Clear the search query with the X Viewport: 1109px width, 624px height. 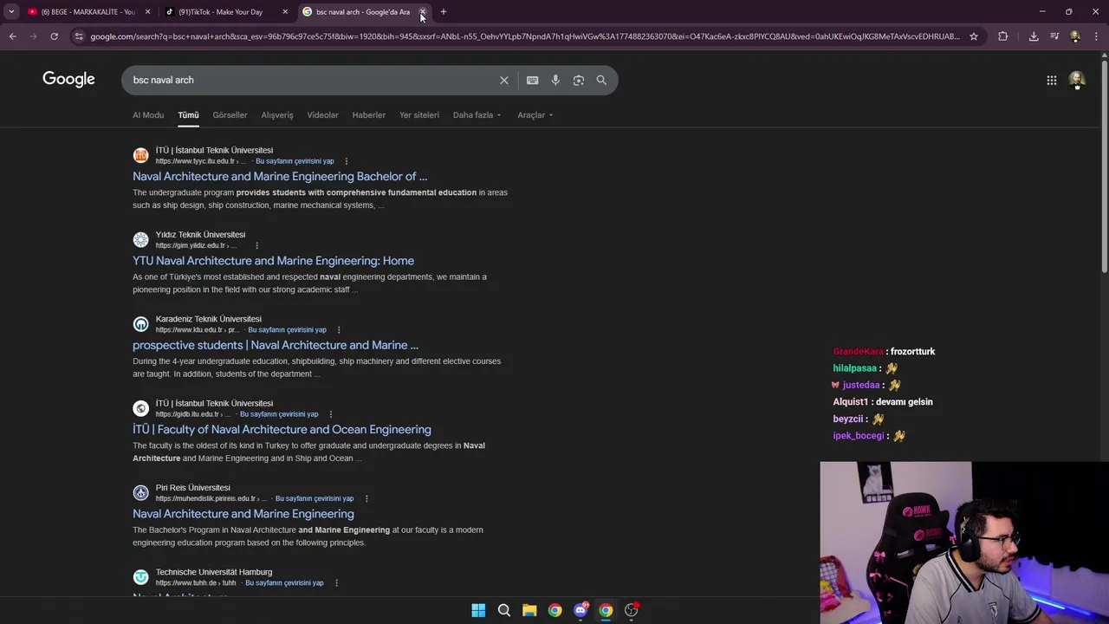pyautogui.click(x=504, y=80)
